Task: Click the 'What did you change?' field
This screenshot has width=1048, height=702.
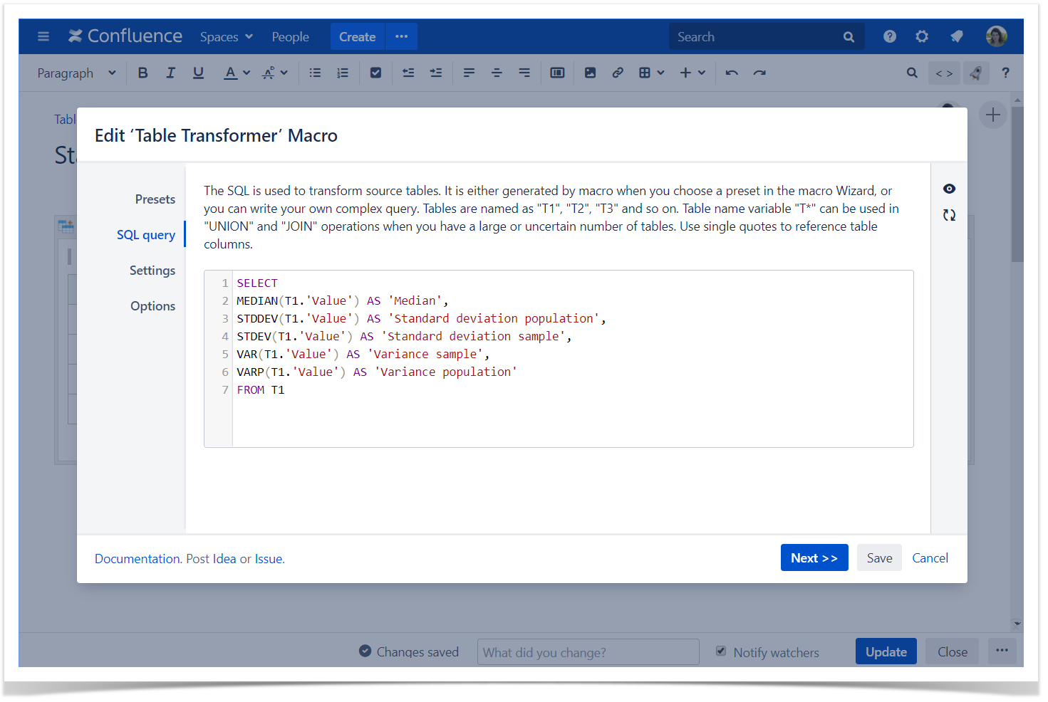Action: (588, 652)
